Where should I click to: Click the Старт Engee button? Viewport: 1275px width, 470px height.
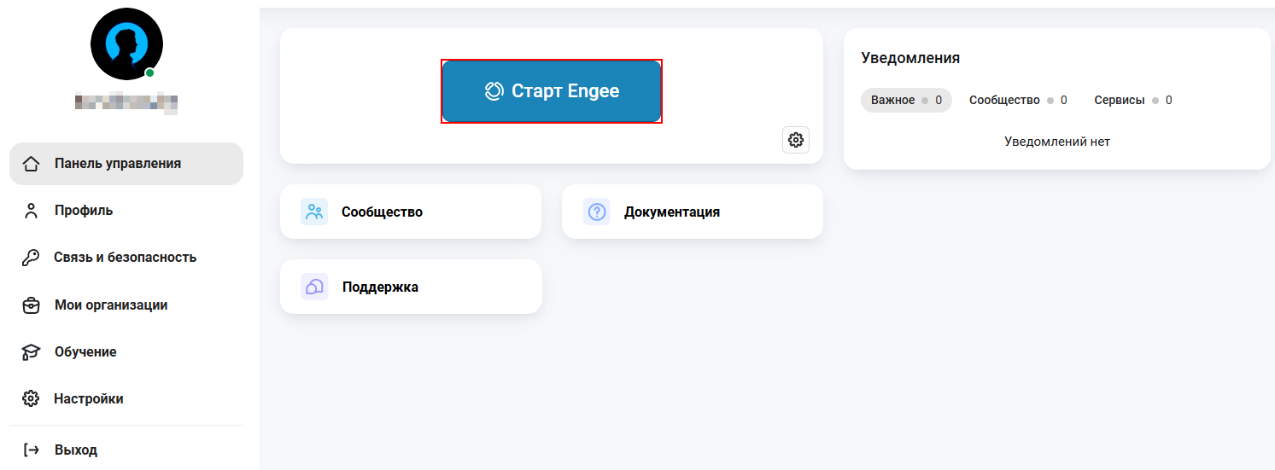tap(552, 91)
